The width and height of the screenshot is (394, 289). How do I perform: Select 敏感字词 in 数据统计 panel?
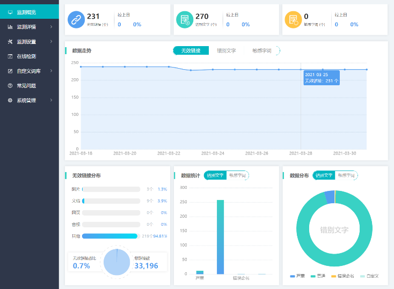click(x=237, y=175)
